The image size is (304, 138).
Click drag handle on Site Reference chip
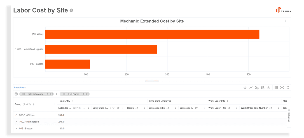[24, 94]
